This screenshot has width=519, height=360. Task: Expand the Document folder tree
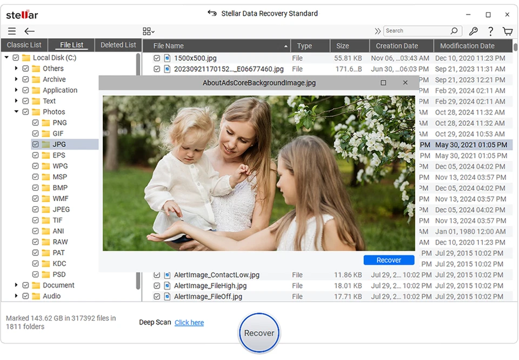[x=16, y=285]
